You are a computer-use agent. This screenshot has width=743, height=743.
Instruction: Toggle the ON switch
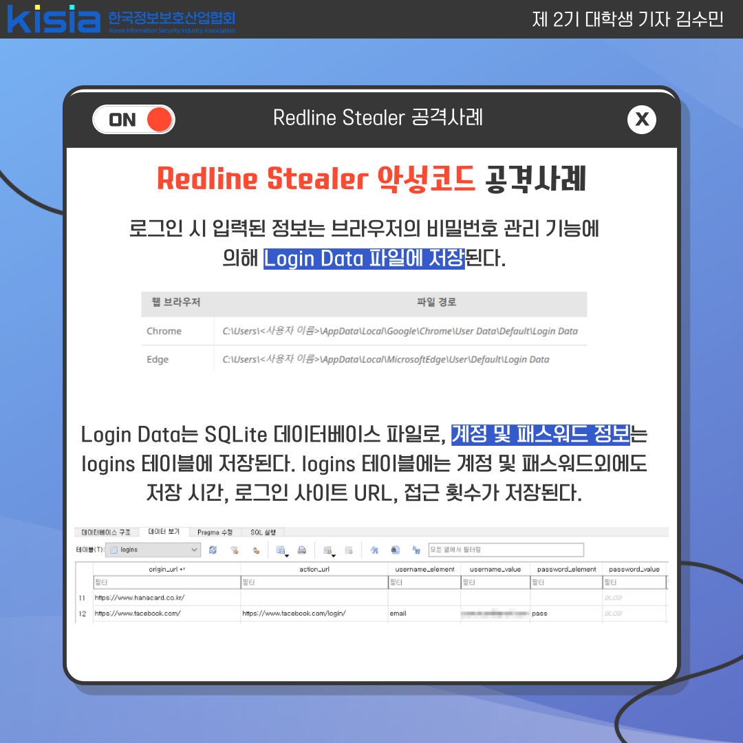pos(133,120)
